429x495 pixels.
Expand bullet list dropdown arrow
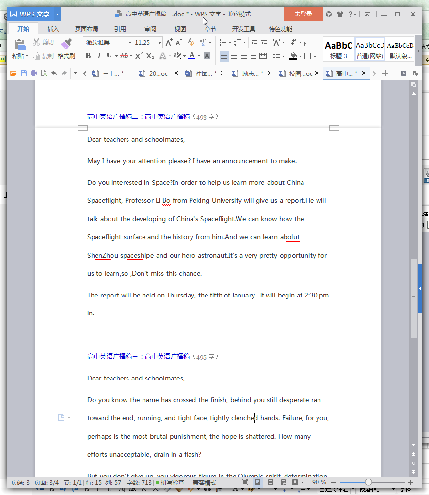[230, 42]
